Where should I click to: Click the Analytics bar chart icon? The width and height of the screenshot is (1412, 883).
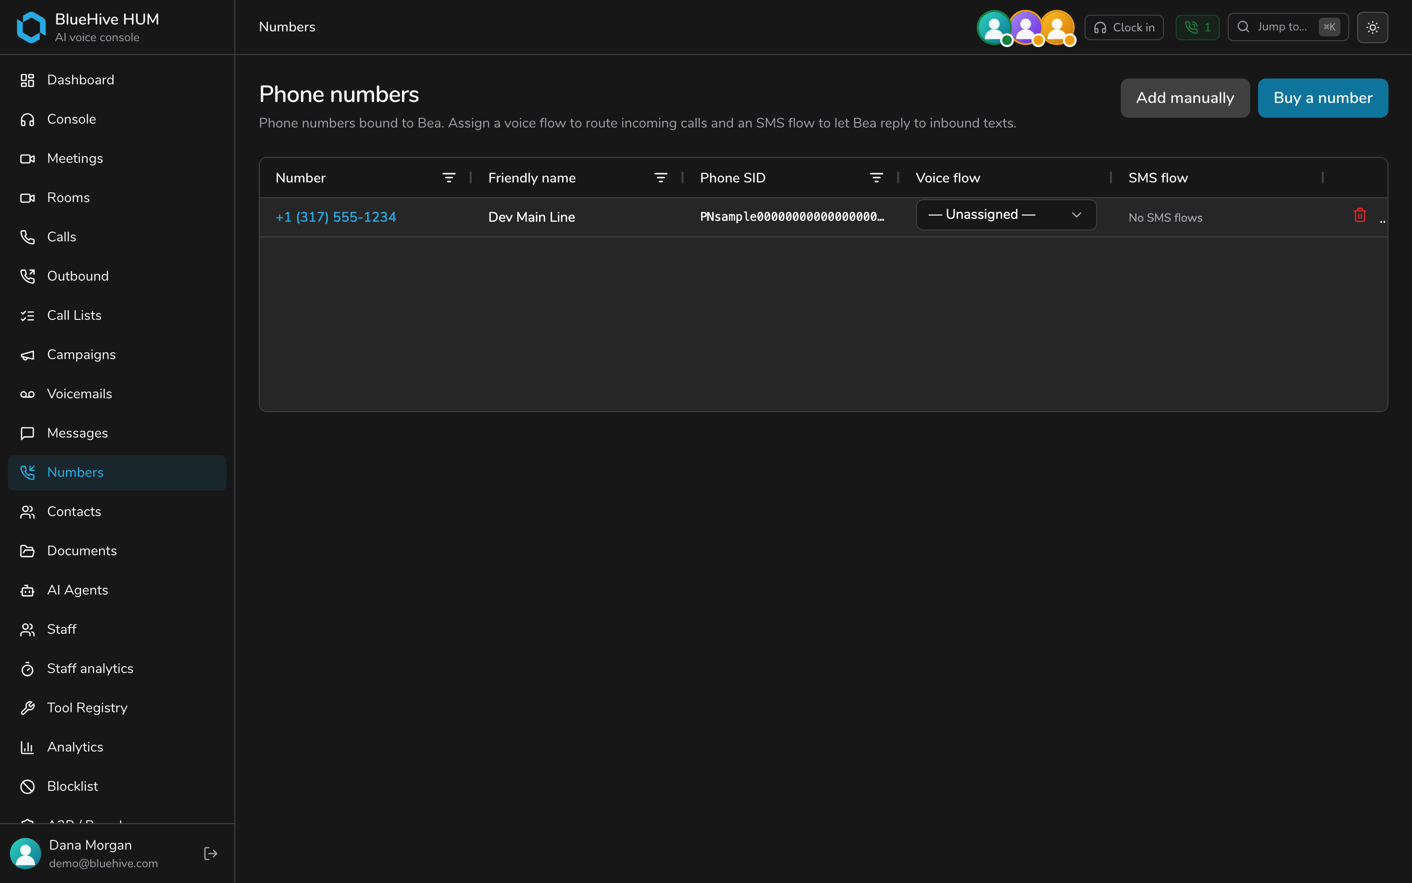coord(27,747)
